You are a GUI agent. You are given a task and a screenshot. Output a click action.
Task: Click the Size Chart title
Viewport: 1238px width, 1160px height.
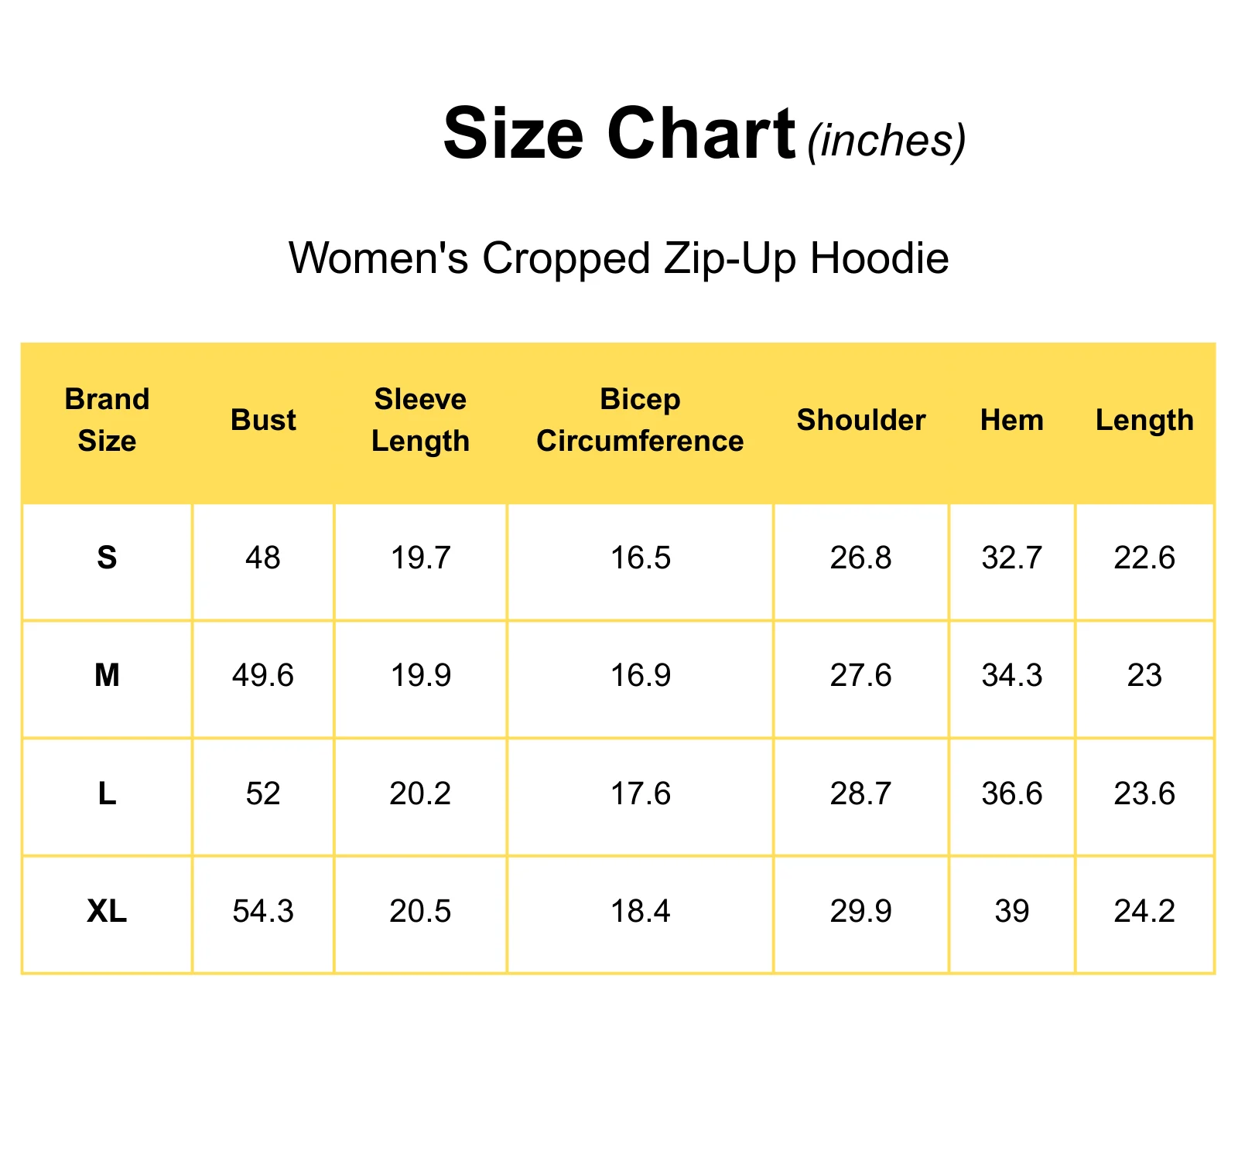tap(619, 134)
